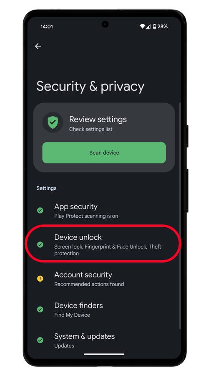Viewport: 211px width, 376px height.
Task: Open Device finders item
Action: [104, 310]
